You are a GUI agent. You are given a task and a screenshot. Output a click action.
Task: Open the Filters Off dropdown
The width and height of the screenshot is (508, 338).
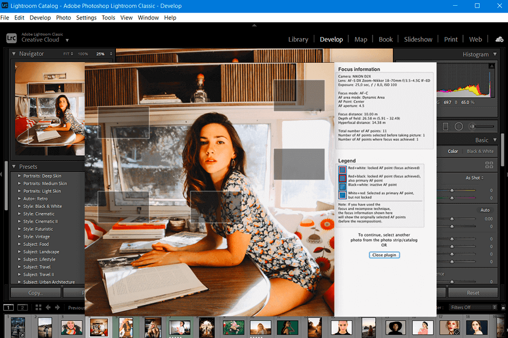point(472,307)
